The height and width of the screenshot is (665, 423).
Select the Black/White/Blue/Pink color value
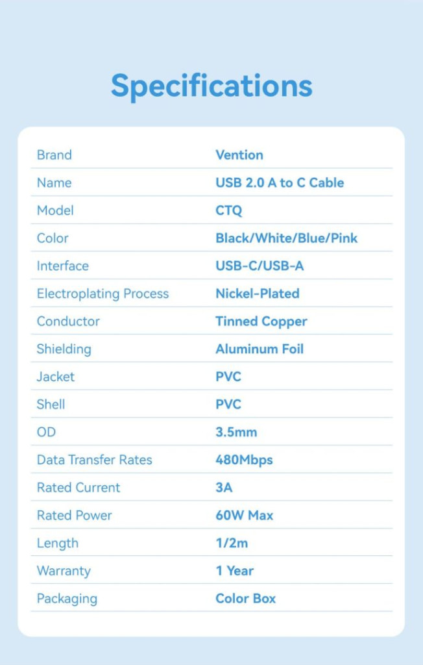pos(286,238)
